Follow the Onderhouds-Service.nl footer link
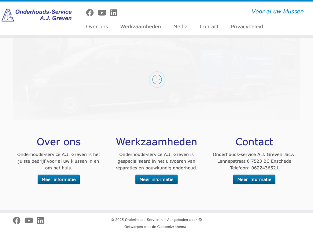The image size is (313, 234). 144,220
